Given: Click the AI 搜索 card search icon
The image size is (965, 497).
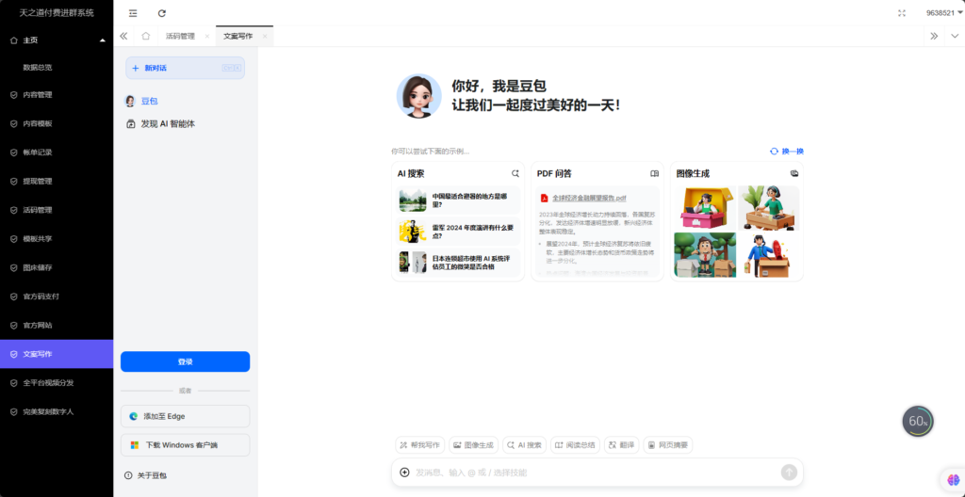Looking at the screenshot, I should [x=515, y=174].
